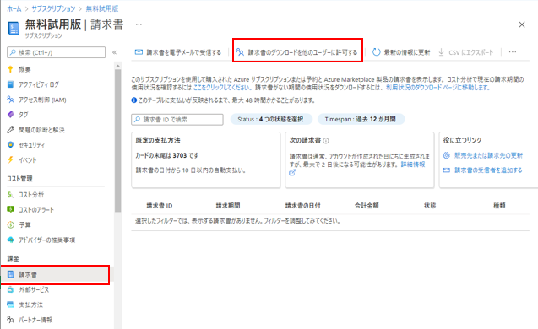The width and height of the screenshot is (538, 329).
Task: Open Status filter 4つの状態を選択
Action: point(271,119)
